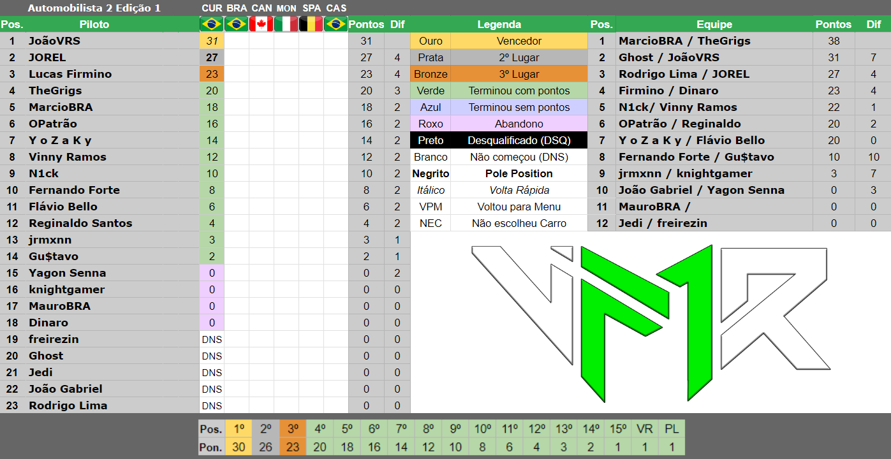Click the Pole Position legend entry
Screen dimensions: 891x459
click(519, 173)
